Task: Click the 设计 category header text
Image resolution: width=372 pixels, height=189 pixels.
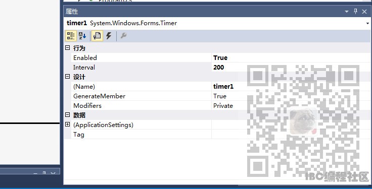Action: click(x=79, y=77)
